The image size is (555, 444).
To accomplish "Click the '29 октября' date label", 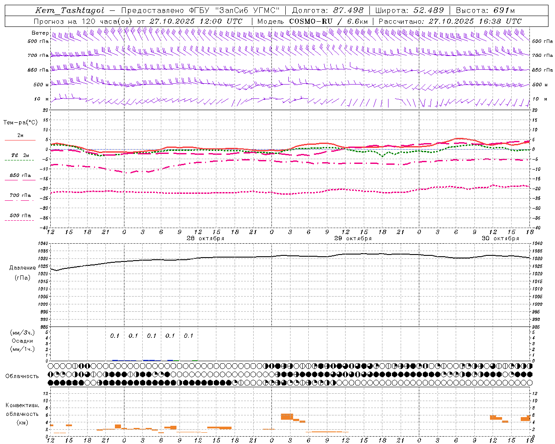I will (x=353, y=238).
